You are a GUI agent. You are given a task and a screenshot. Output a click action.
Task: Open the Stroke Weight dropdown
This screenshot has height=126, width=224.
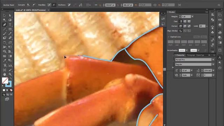point(192,16)
